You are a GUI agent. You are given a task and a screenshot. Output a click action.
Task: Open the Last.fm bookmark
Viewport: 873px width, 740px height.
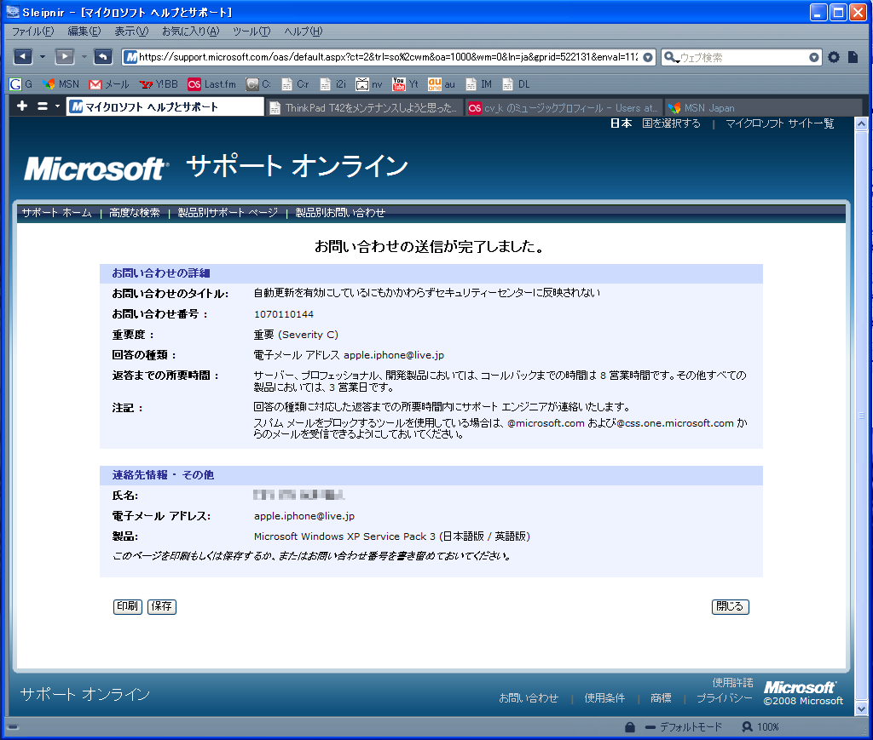tap(212, 84)
